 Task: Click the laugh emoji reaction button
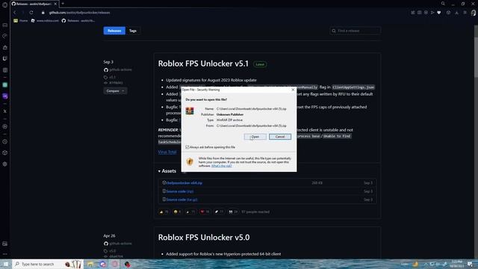point(177,211)
